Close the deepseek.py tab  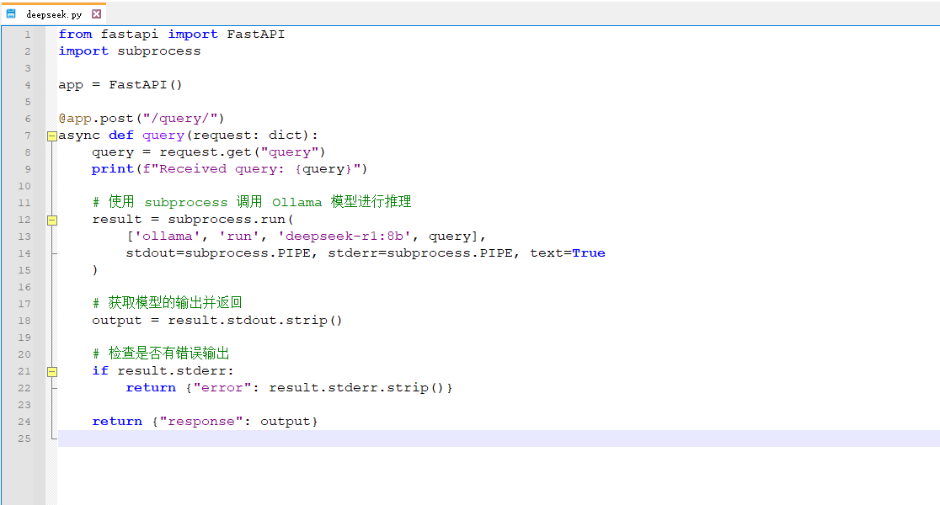[97, 13]
